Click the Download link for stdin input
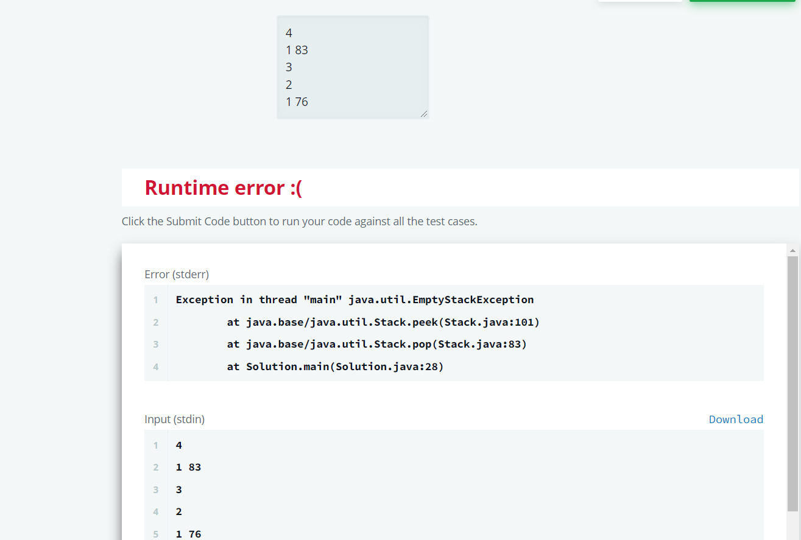 pyautogui.click(x=736, y=419)
